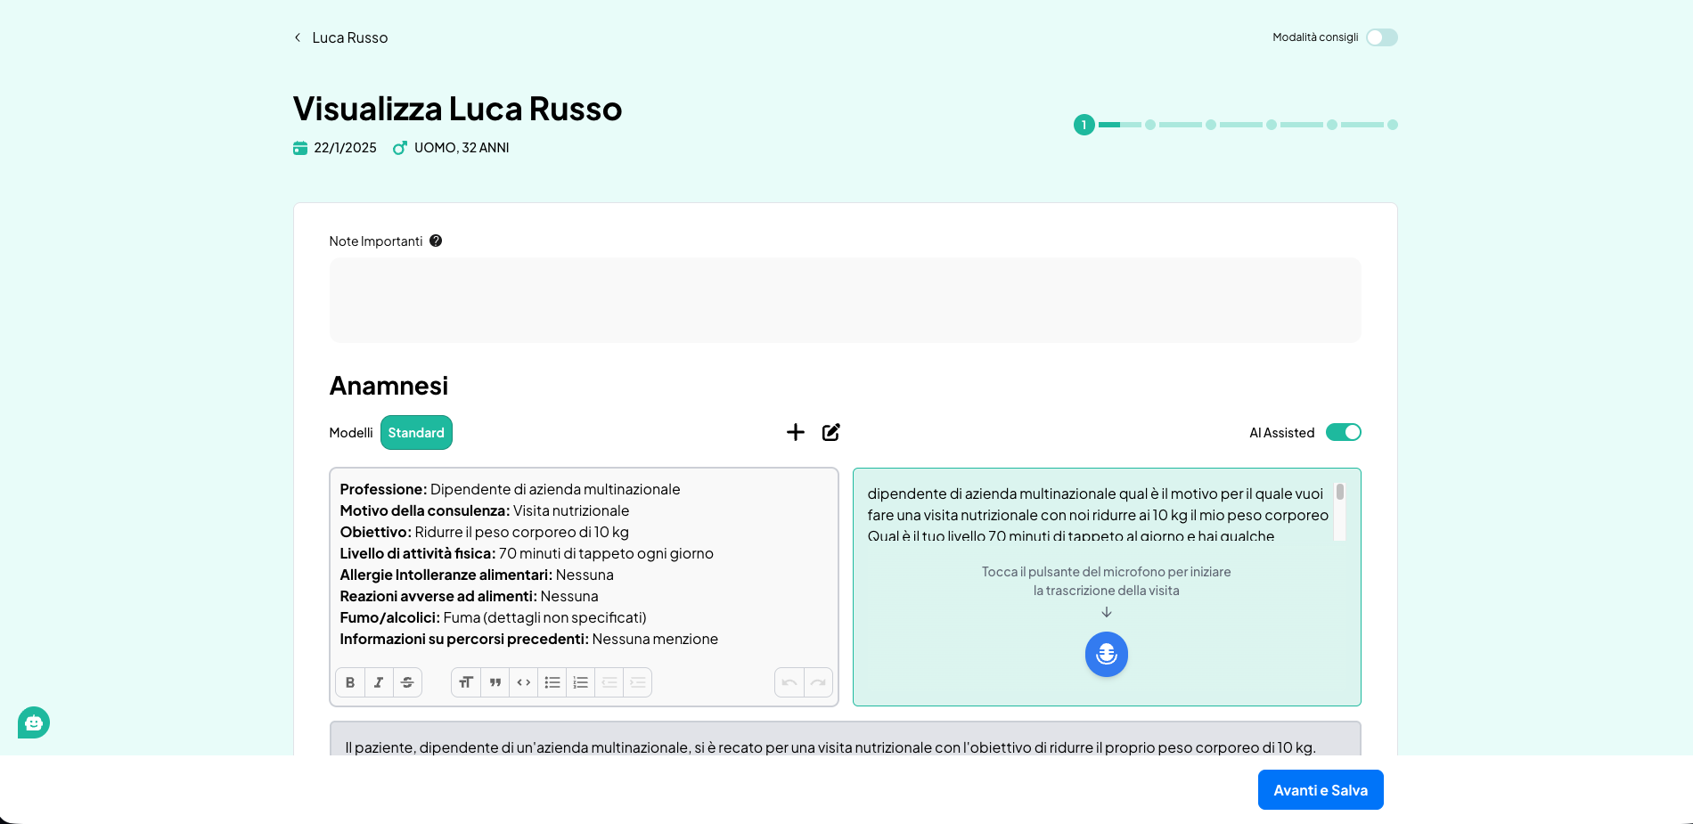Enable Modalità consigli switch
Image resolution: width=1693 pixels, height=824 pixels.
pyautogui.click(x=1381, y=37)
